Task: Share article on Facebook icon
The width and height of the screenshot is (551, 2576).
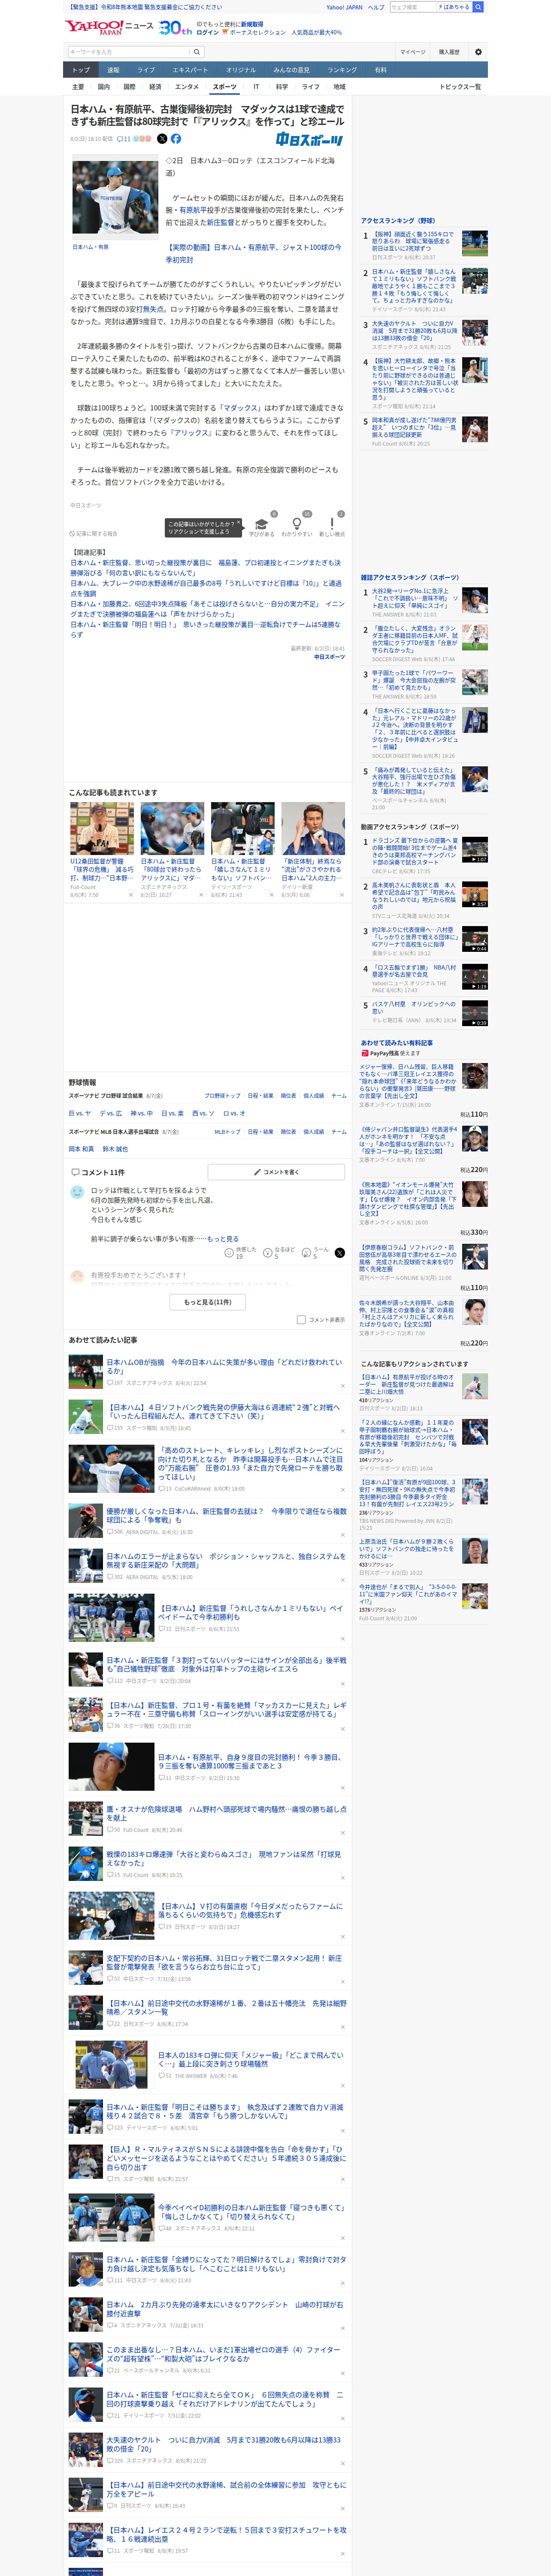Action: [x=176, y=139]
